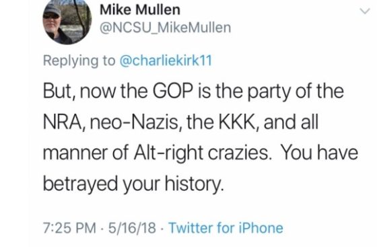377x247 pixels.
Task: Visit the @charliekirk11 mention link
Action: (166, 61)
